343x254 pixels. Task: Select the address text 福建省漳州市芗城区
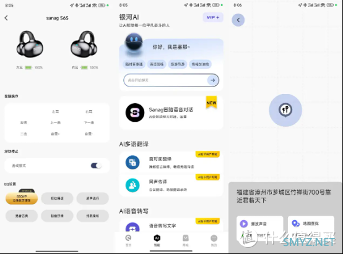pyautogui.click(x=266, y=192)
